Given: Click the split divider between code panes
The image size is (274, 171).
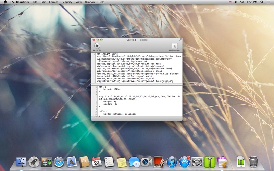Looking at the screenshot, I should pyautogui.click(x=137, y=84).
